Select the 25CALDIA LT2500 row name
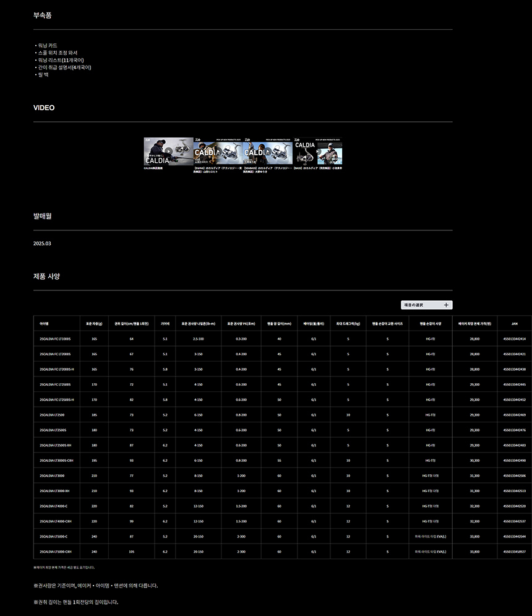This screenshot has width=532, height=616. [53, 415]
